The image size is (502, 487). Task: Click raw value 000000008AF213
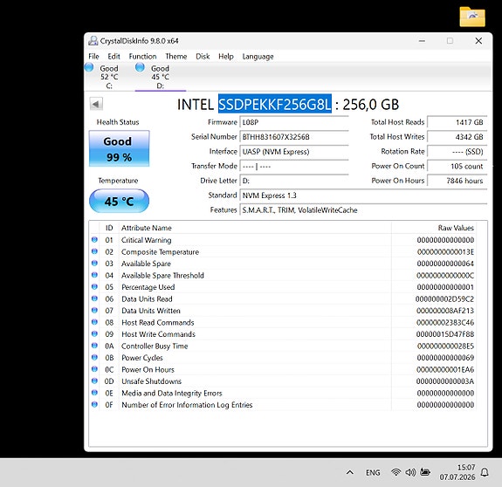click(x=445, y=311)
